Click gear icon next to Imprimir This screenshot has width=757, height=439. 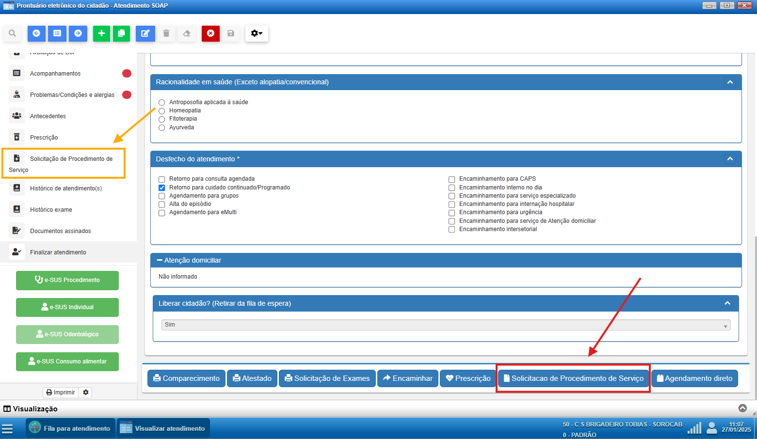[86, 392]
